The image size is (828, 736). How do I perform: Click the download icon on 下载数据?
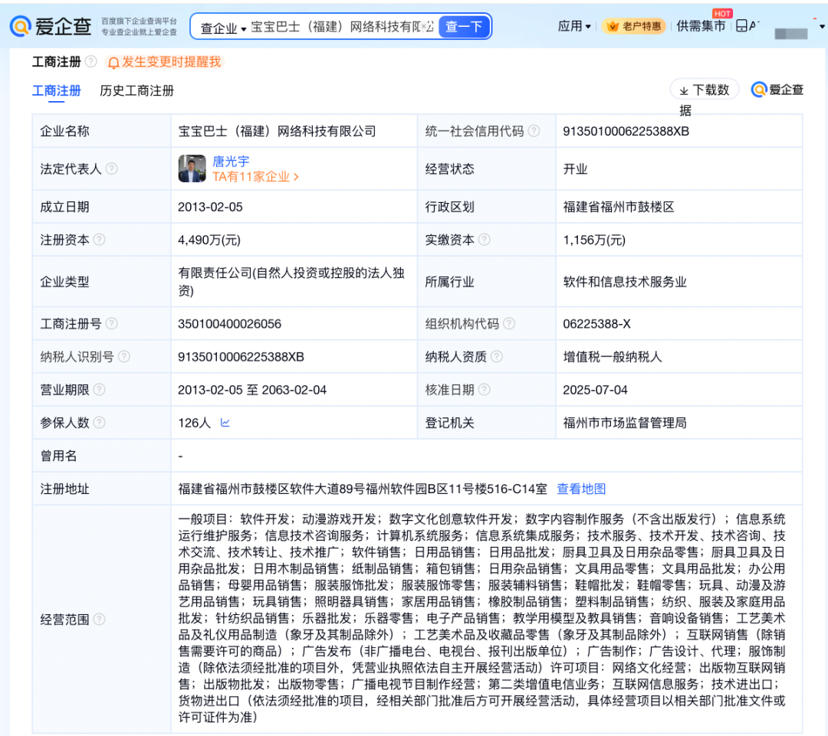(x=684, y=89)
